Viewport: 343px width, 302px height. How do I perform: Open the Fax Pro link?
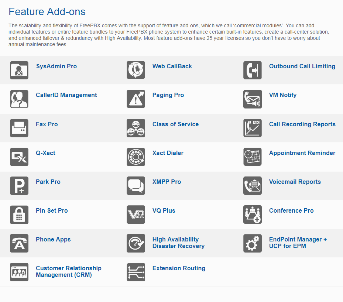[x=47, y=124]
